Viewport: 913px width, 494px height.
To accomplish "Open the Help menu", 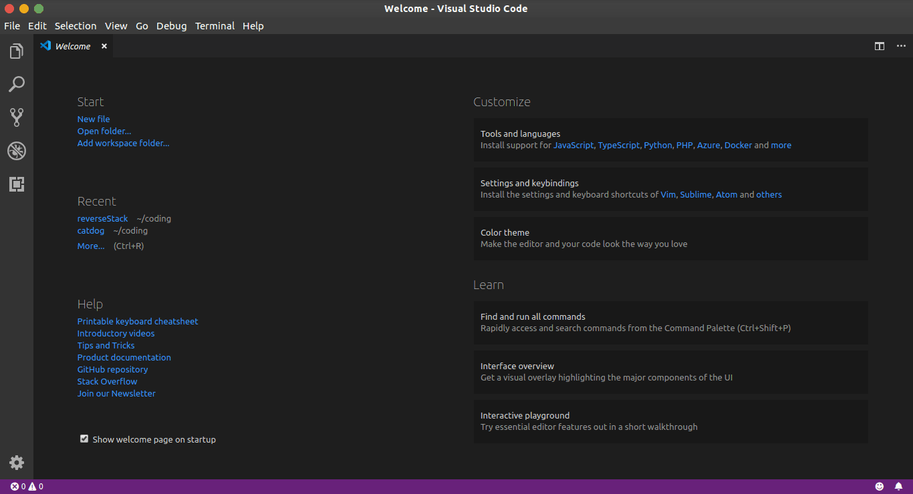I will [x=253, y=26].
